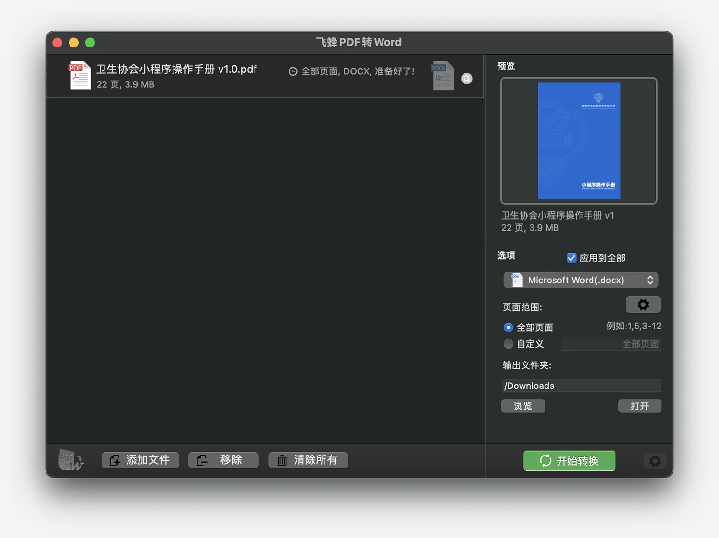Open preferences gear at bottom right
This screenshot has width=719, height=538.
[x=655, y=461]
